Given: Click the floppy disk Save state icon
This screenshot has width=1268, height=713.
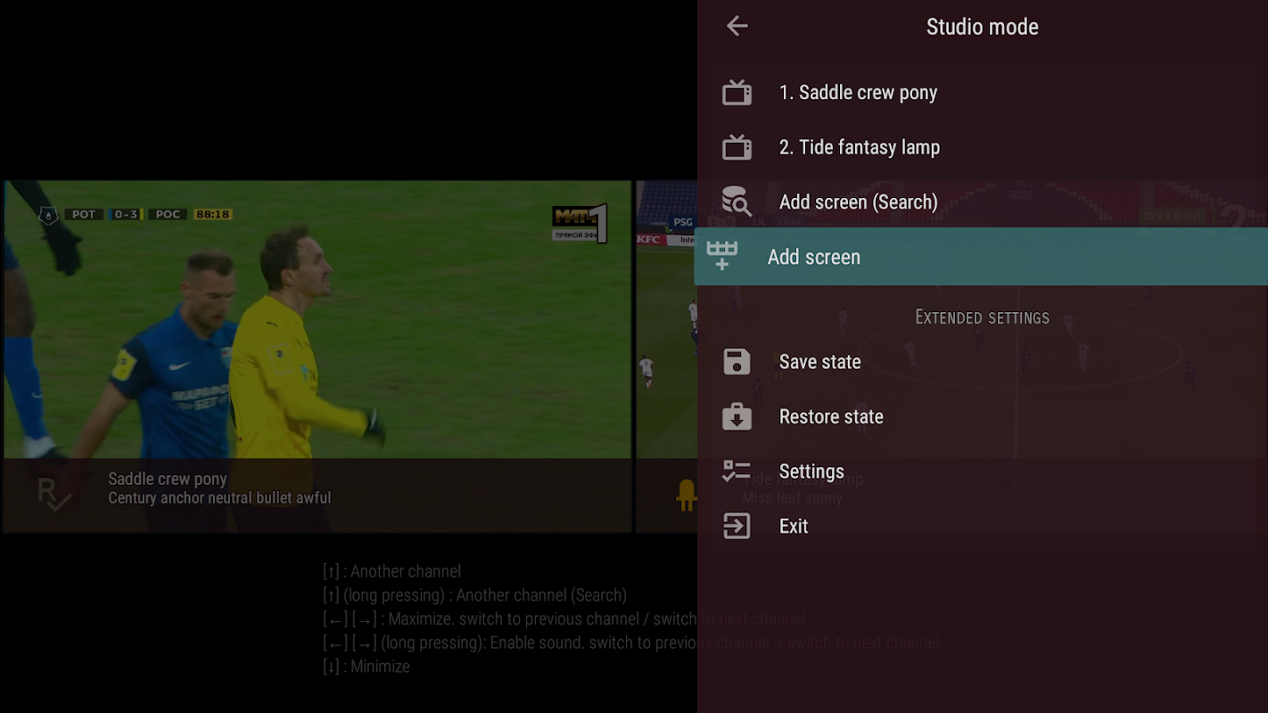Looking at the screenshot, I should pyautogui.click(x=737, y=362).
